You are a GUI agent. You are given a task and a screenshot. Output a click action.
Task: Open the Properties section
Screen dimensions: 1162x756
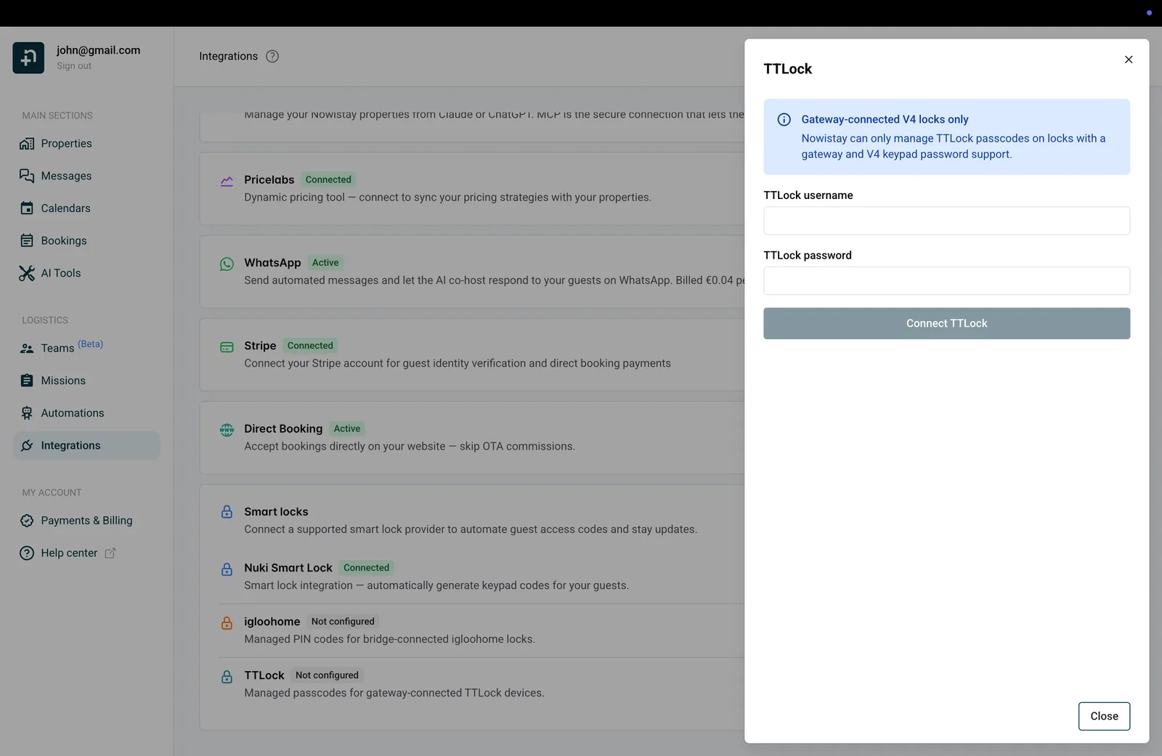[86, 144]
